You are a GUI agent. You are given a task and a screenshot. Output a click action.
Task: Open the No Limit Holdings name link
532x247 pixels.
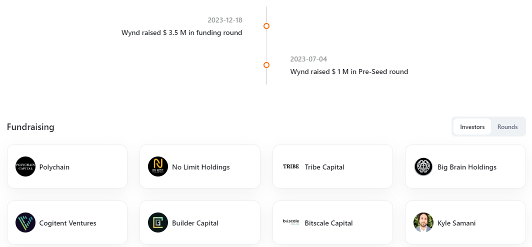click(x=201, y=167)
